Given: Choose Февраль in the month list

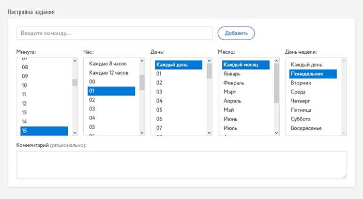Looking at the screenshot, I should pos(245,83).
